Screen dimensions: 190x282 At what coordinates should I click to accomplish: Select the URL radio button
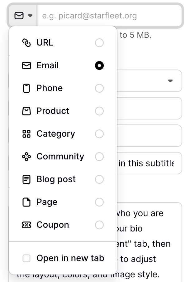pos(99,43)
